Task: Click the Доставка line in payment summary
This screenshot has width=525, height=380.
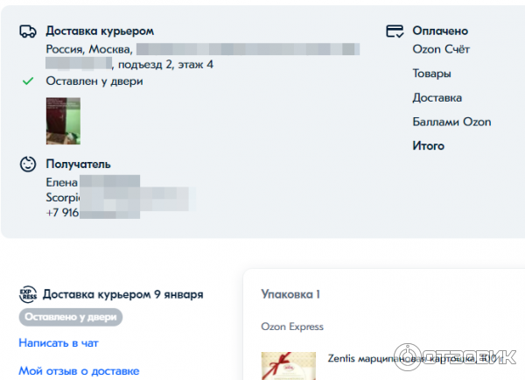Action: tap(437, 98)
